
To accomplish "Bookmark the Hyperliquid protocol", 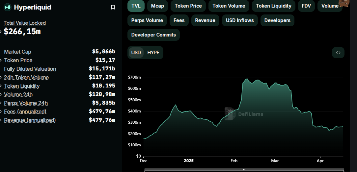I will pos(113,7).
